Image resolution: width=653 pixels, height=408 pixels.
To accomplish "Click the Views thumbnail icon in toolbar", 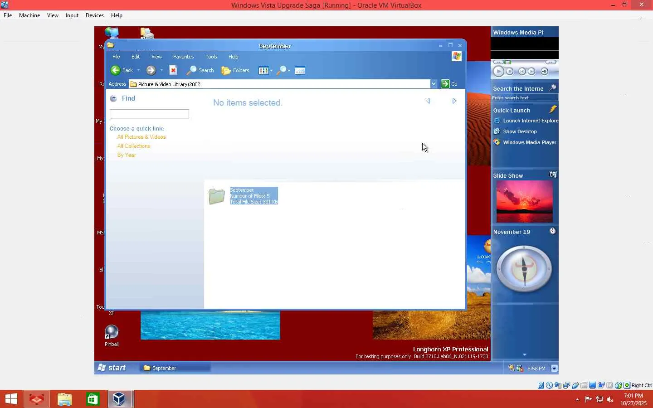I will pos(263,71).
